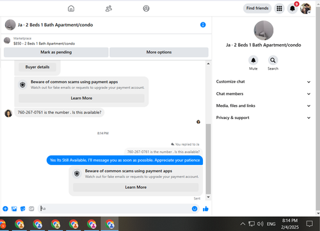Image resolution: width=320 pixels, height=231 pixels.
Task: Open the volume speaker icon in the tray
Action: pyautogui.click(x=260, y=224)
